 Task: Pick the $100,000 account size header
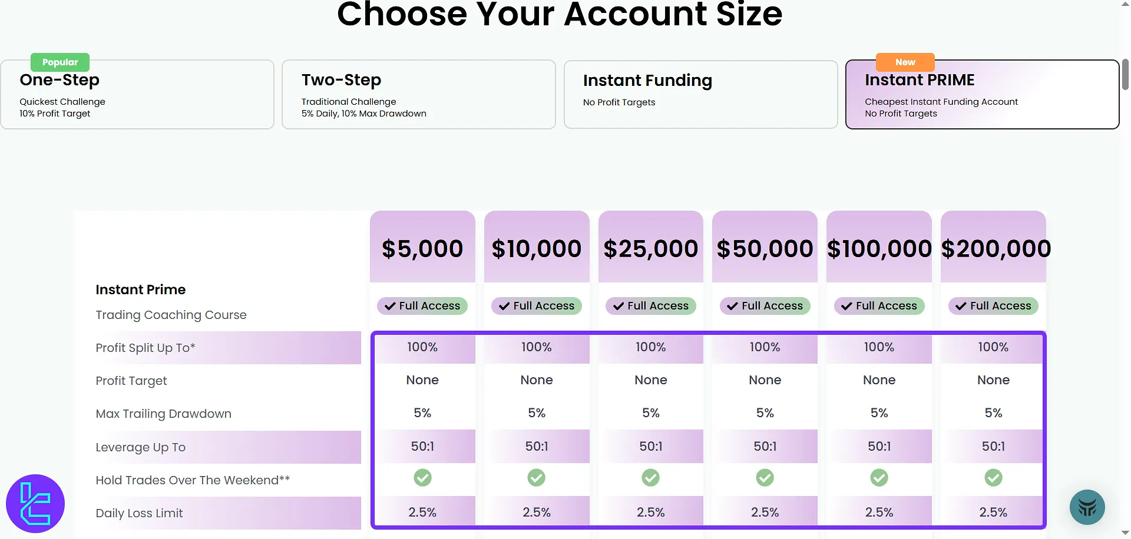click(879, 248)
